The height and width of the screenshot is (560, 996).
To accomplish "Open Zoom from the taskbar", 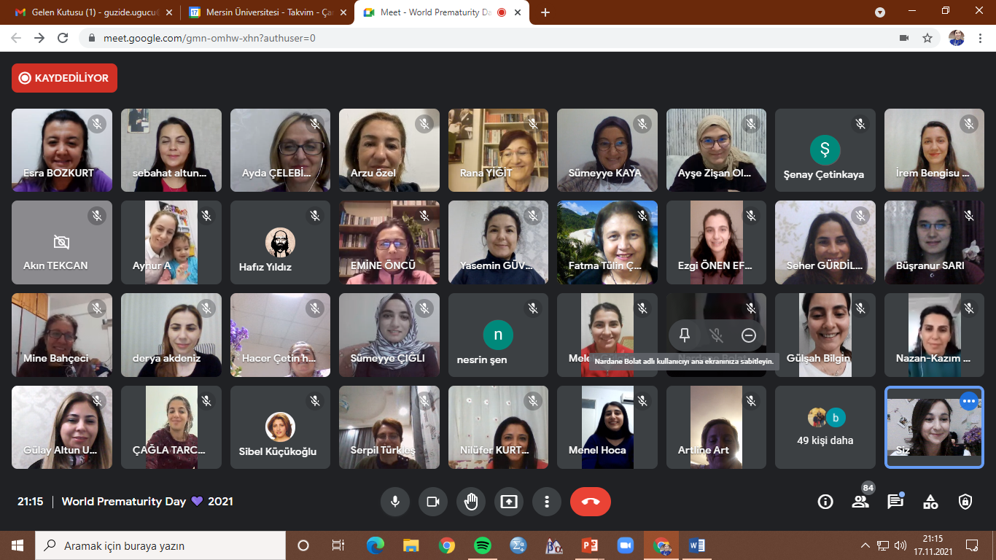I will pos(626,545).
